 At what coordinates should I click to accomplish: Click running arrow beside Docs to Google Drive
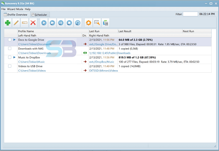click(14, 40)
